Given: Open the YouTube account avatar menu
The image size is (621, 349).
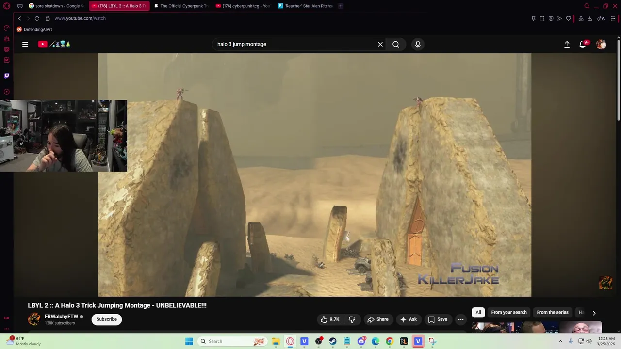Looking at the screenshot, I should [x=601, y=44].
